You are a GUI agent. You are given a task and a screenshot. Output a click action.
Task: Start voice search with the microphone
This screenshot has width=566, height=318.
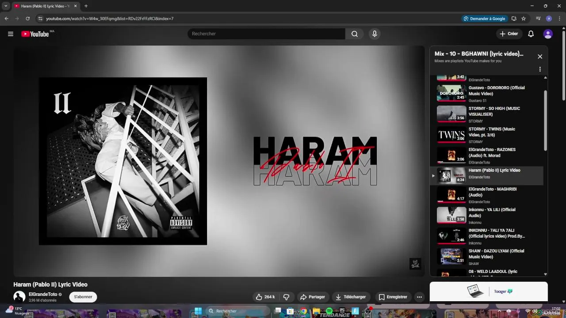(375, 34)
